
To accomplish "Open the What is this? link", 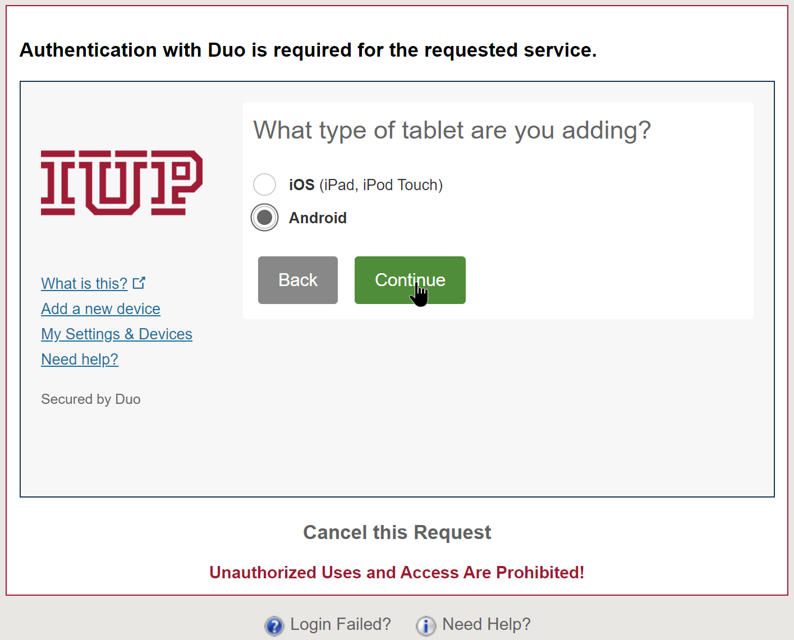I will pos(84,284).
